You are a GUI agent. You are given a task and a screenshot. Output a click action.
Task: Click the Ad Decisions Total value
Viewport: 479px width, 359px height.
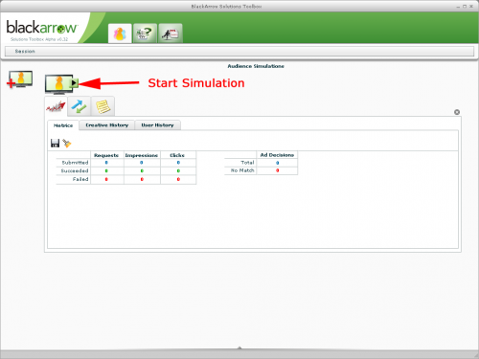pos(277,163)
